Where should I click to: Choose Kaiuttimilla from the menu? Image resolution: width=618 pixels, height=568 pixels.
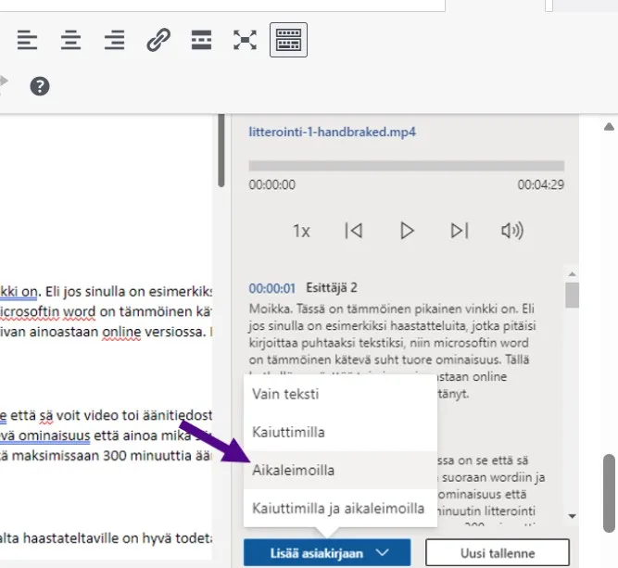coord(341,433)
